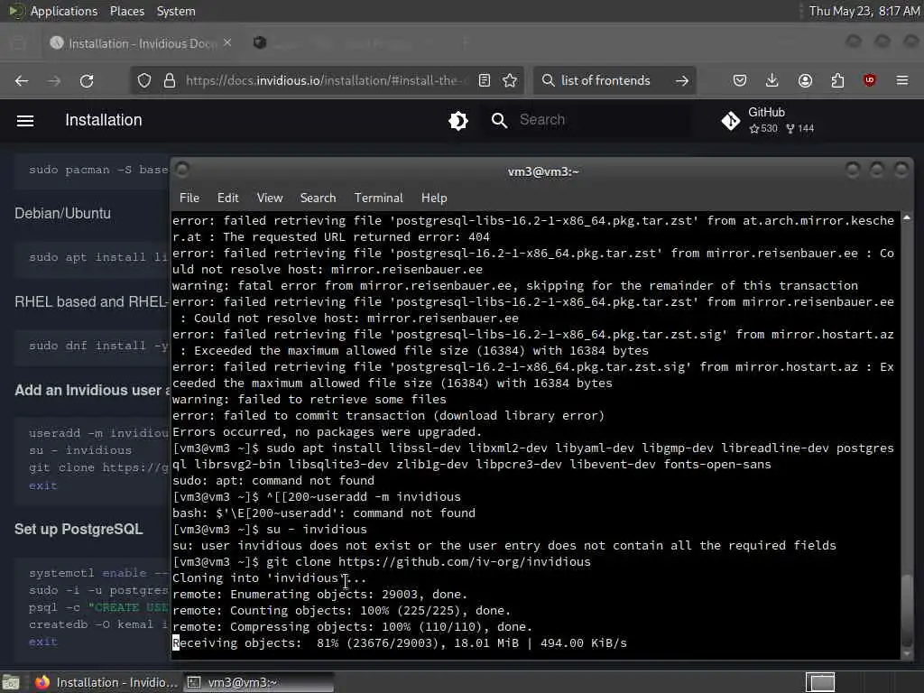Toggle reader view in the address bar
Image resolution: width=924 pixels, height=693 pixels.
485,80
